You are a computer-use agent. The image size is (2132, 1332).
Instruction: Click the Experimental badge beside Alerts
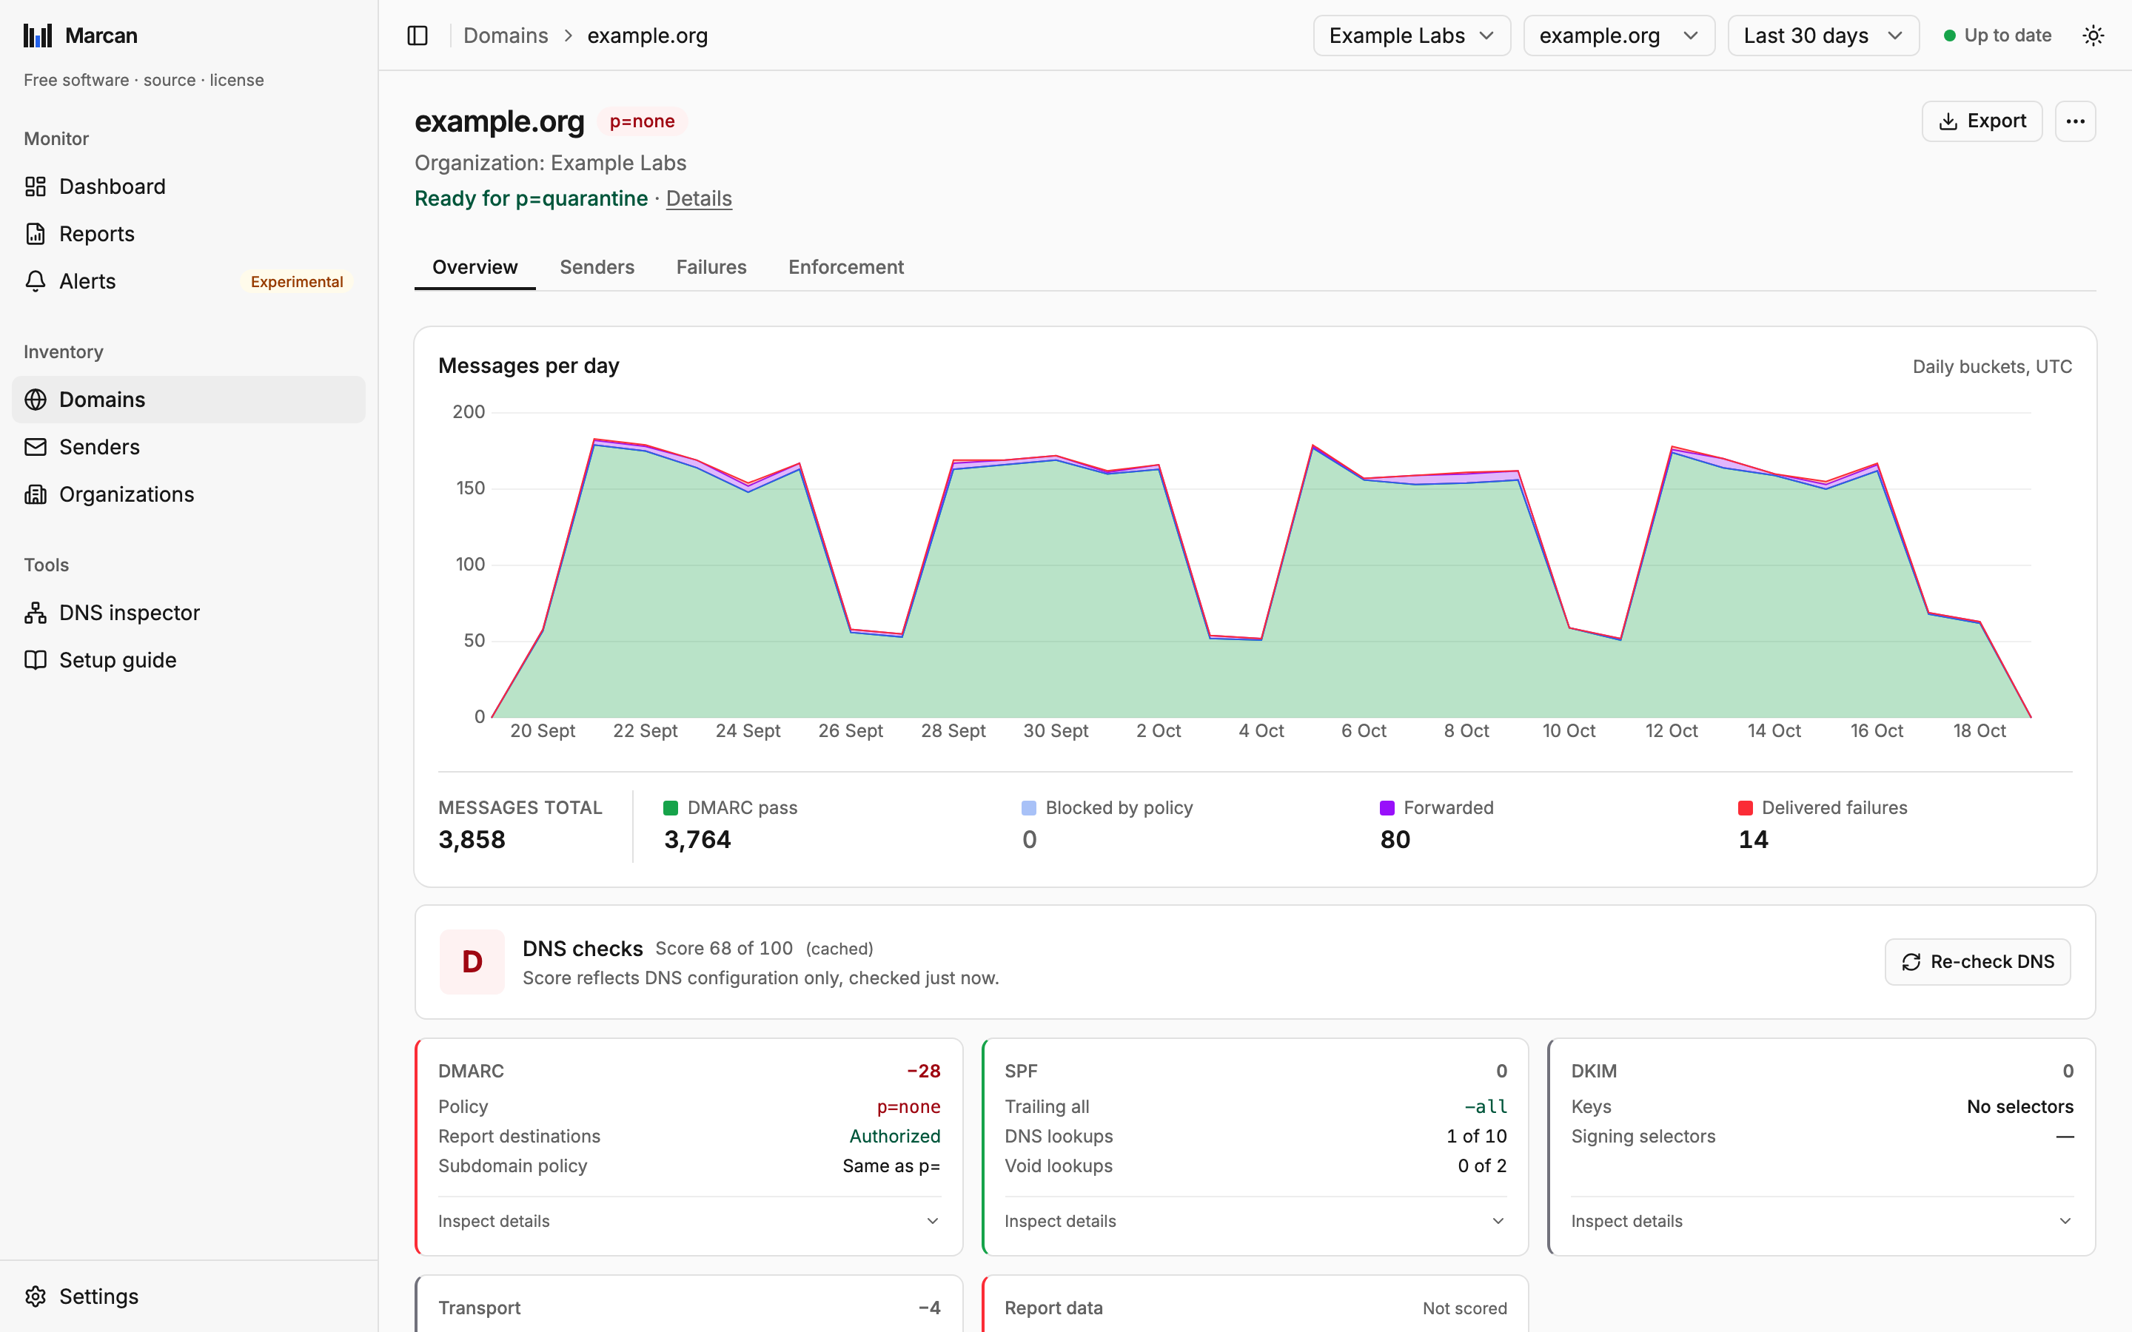click(297, 282)
